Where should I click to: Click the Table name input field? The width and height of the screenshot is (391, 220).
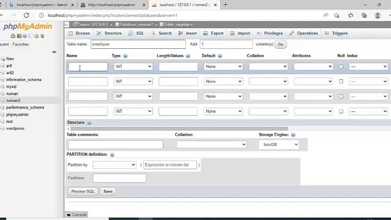pos(139,45)
